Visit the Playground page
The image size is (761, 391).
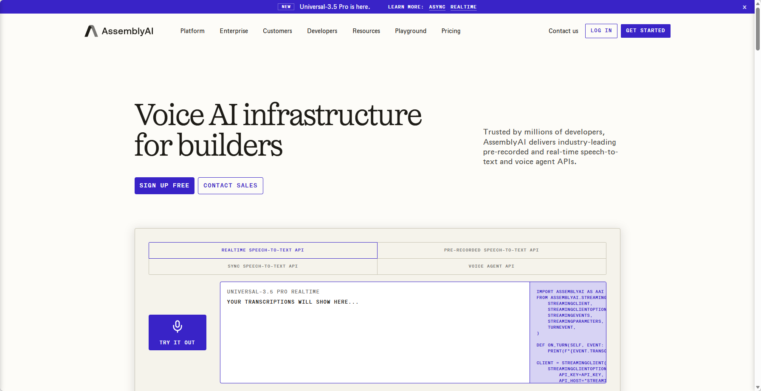(x=411, y=31)
